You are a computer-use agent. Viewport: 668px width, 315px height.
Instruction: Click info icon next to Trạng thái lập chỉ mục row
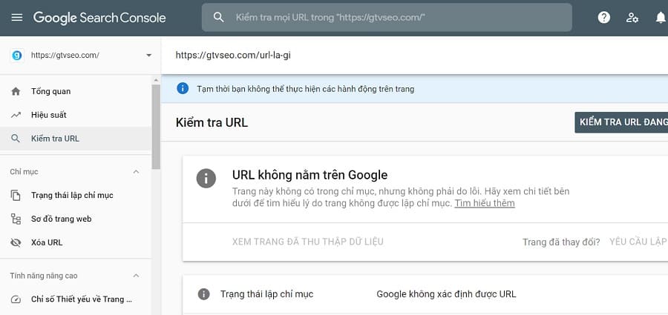pyautogui.click(x=203, y=294)
